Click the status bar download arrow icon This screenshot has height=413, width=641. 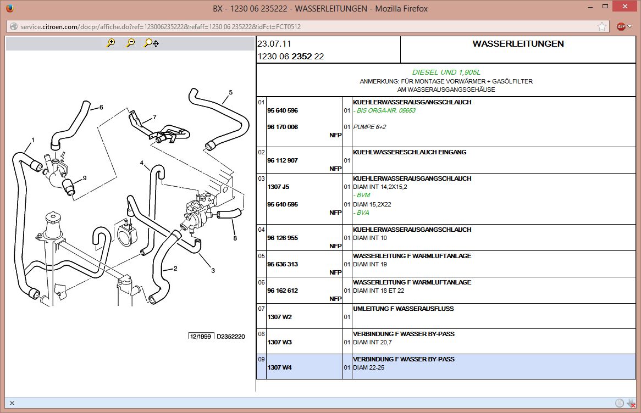pos(631,403)
